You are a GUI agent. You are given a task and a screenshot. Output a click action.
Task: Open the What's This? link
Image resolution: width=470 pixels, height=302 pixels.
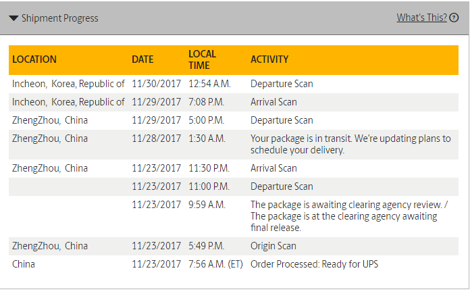[422, 18]
